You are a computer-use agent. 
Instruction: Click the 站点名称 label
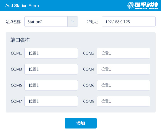(x=13, y=22)
